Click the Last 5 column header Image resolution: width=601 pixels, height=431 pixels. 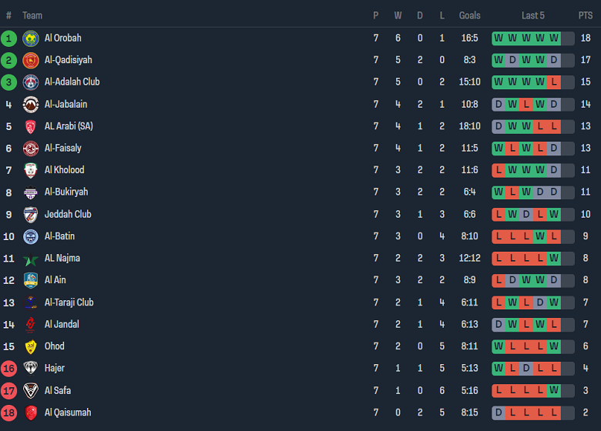[x=533, y=15]
